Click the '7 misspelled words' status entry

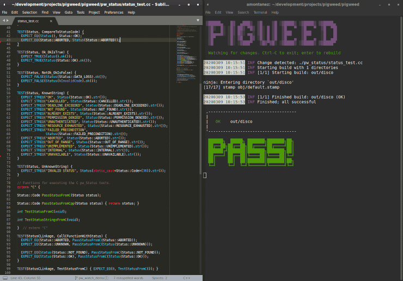click(x=129, y=278)
